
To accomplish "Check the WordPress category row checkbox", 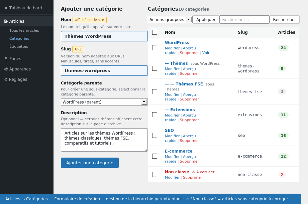I will coord(155,48).
